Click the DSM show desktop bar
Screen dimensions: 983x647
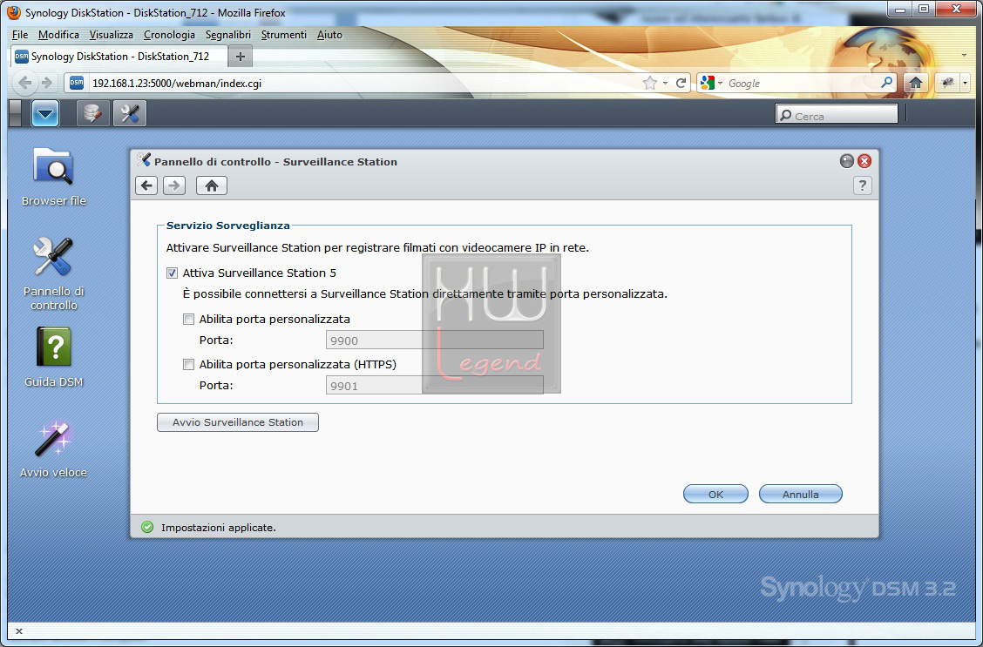point(16,114)
